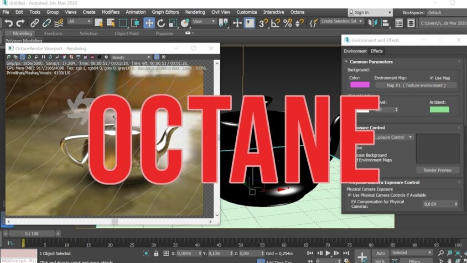Screen dimensions: 467x263
Task: Open the Selected key filter dropdown
Action: (411, 252)
